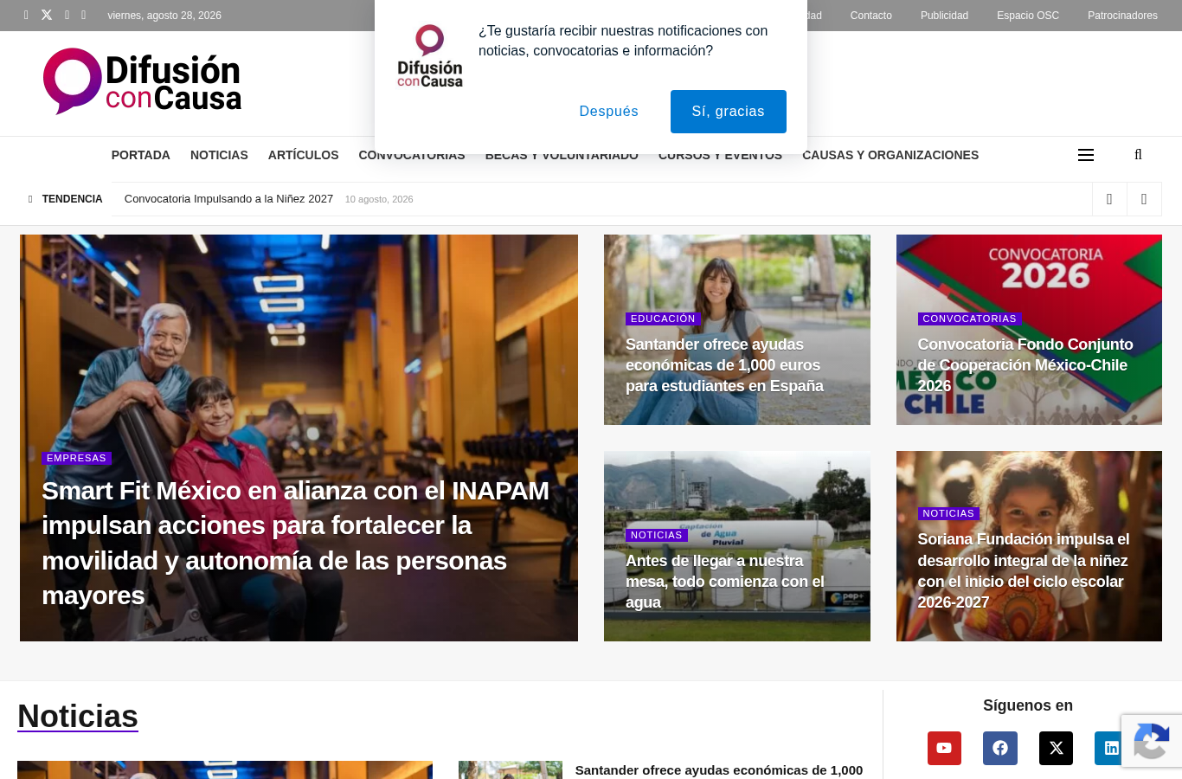The width and height of the screenshot is (1182, 779).
Task: Open the CONVOCATORIAS navigation menu item
Action: click(x=412, y=156)
